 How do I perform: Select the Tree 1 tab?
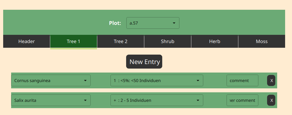pos(74,41)
